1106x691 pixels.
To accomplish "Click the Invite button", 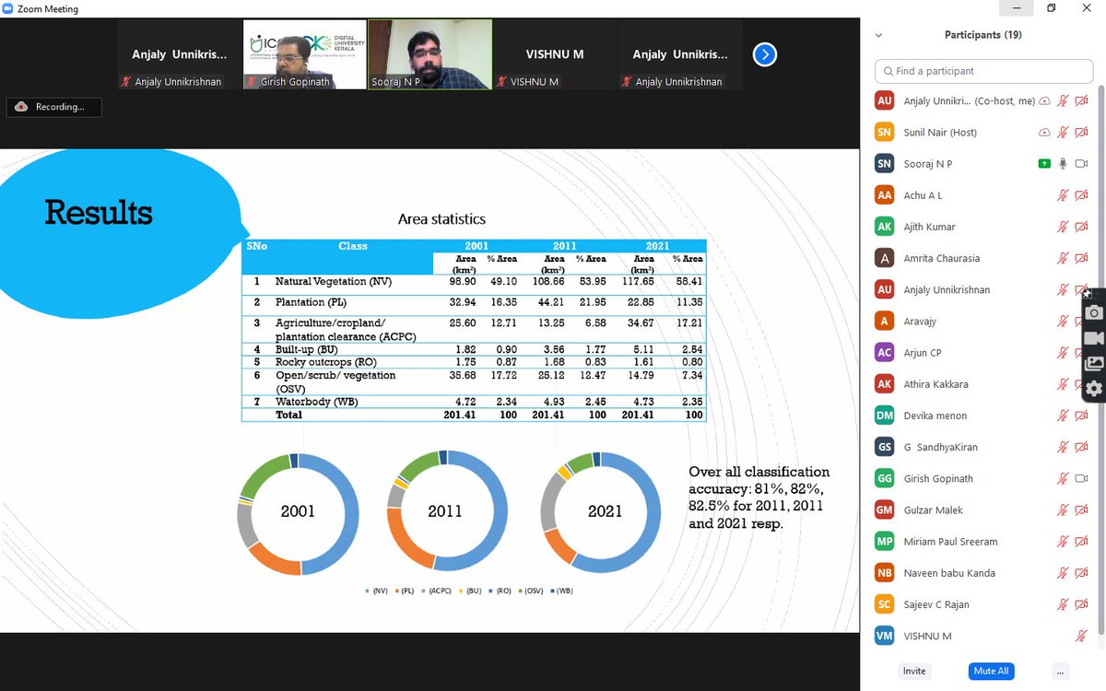I will pos(914,671).
